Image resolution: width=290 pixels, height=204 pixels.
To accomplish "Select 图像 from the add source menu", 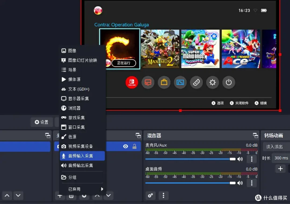I will click(82, 51).
